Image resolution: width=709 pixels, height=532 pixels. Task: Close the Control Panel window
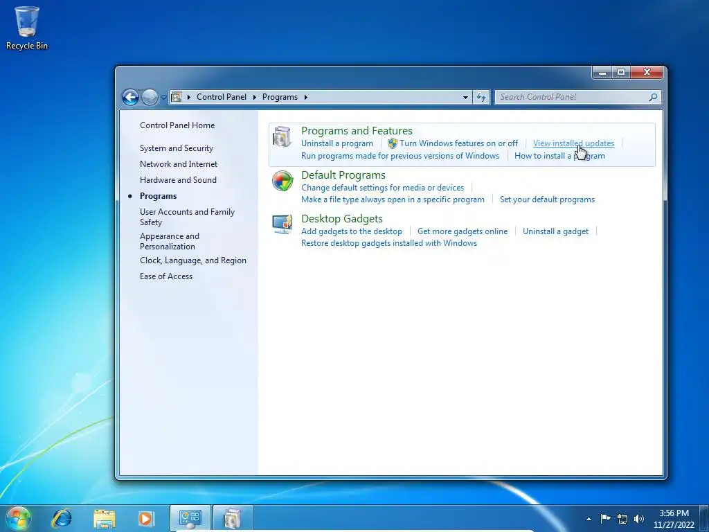click(647, 72)
